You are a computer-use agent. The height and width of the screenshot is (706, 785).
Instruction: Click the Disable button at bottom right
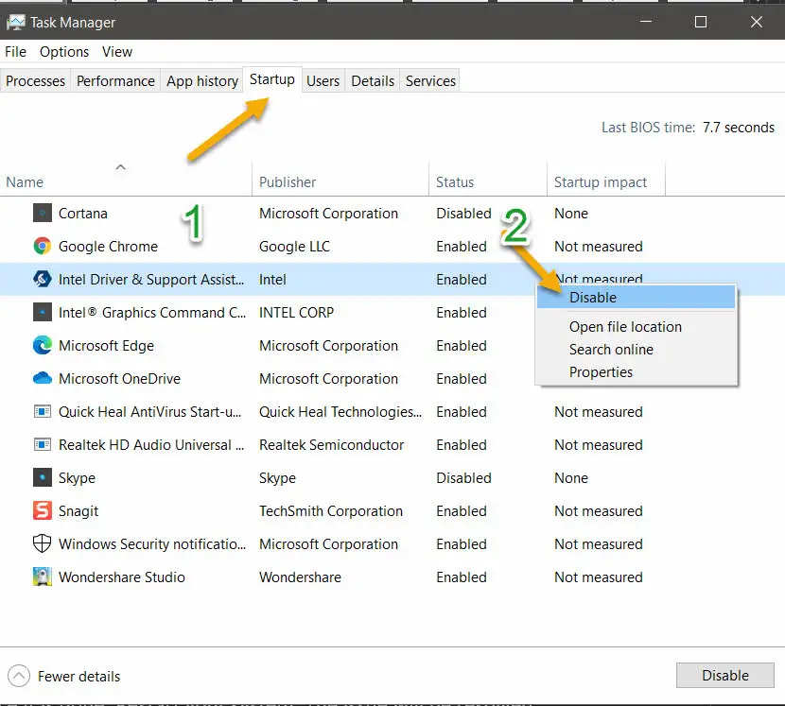724,676
